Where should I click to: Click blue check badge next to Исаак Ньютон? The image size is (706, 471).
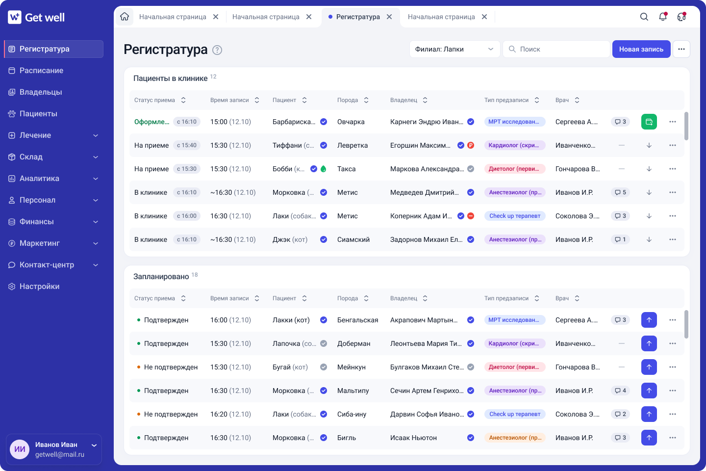point(471,438)
